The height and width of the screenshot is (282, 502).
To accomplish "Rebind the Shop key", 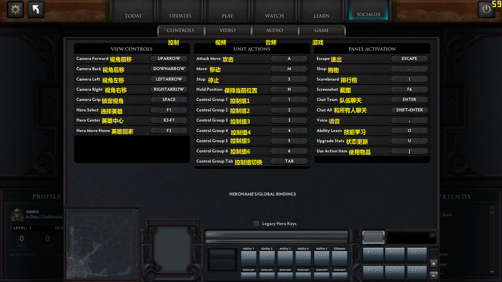I will coord(409,69).
